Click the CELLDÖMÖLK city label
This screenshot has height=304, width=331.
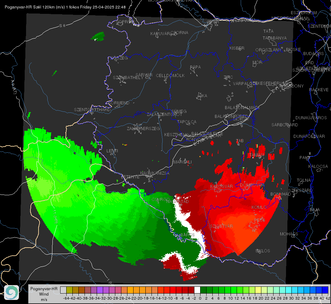170,76
